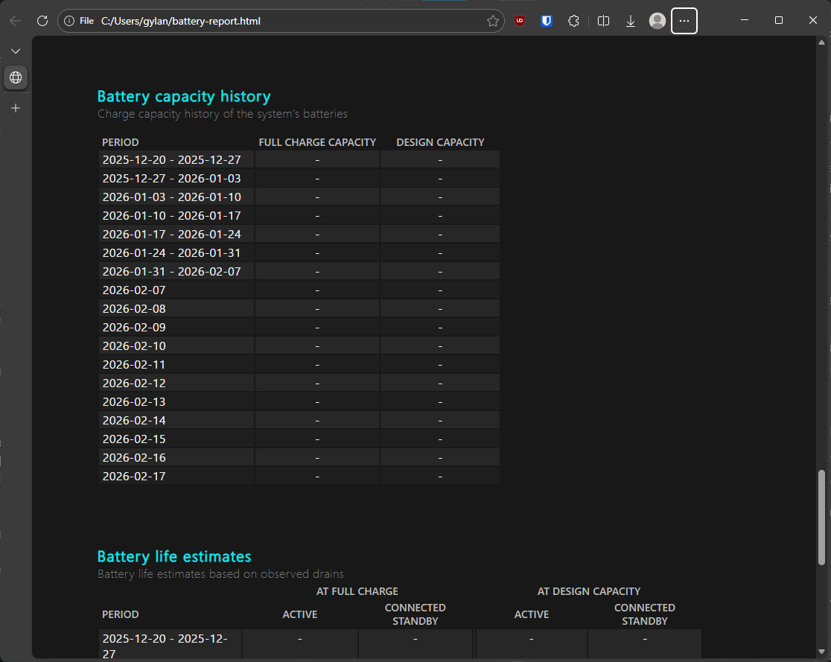Open a new tab with plus
Viewport: 831px width, 662px height.
click(16, 108)
